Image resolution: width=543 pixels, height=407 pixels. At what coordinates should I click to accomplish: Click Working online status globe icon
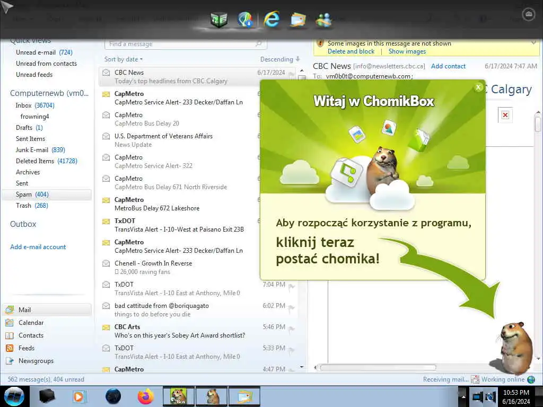click(x=531, y=379)
